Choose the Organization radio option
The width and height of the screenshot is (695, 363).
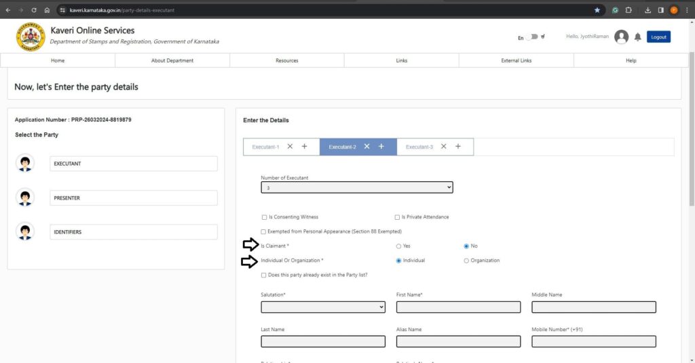[466, 261]
